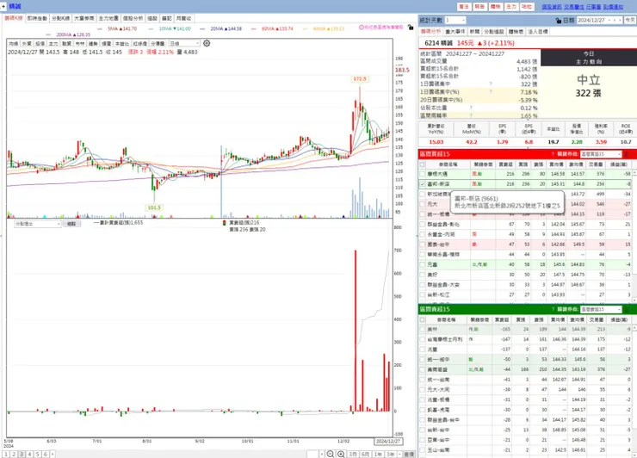
Task: Toggle the lock icon above the chart
Action: pyautogui.click(x=411, y=28)
